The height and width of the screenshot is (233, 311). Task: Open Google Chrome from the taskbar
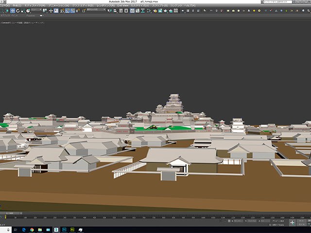(x=31, y=229)
